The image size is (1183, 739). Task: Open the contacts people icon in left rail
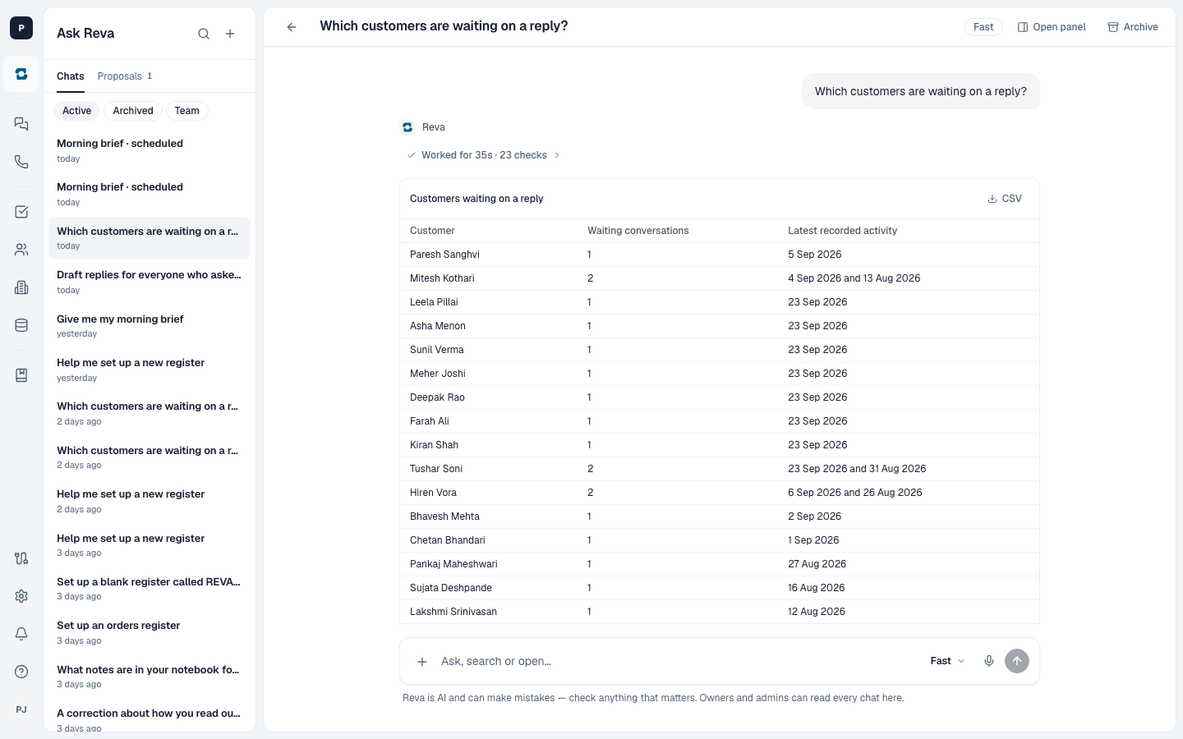pos(21,250)
